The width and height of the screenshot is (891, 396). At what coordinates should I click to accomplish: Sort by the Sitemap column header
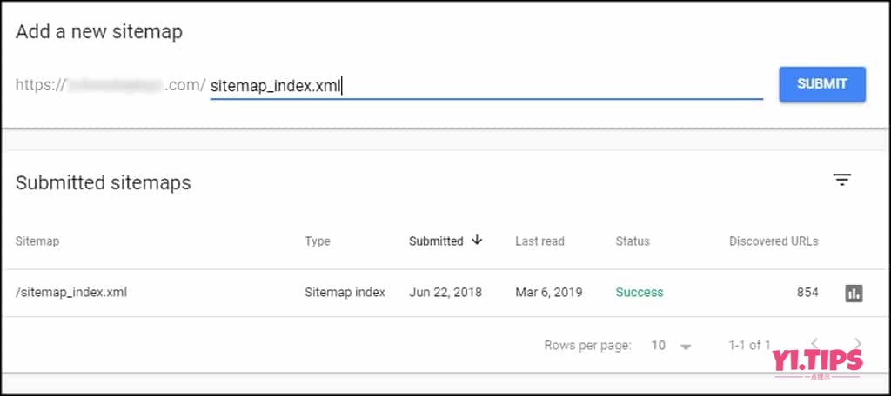pos(37,241)
